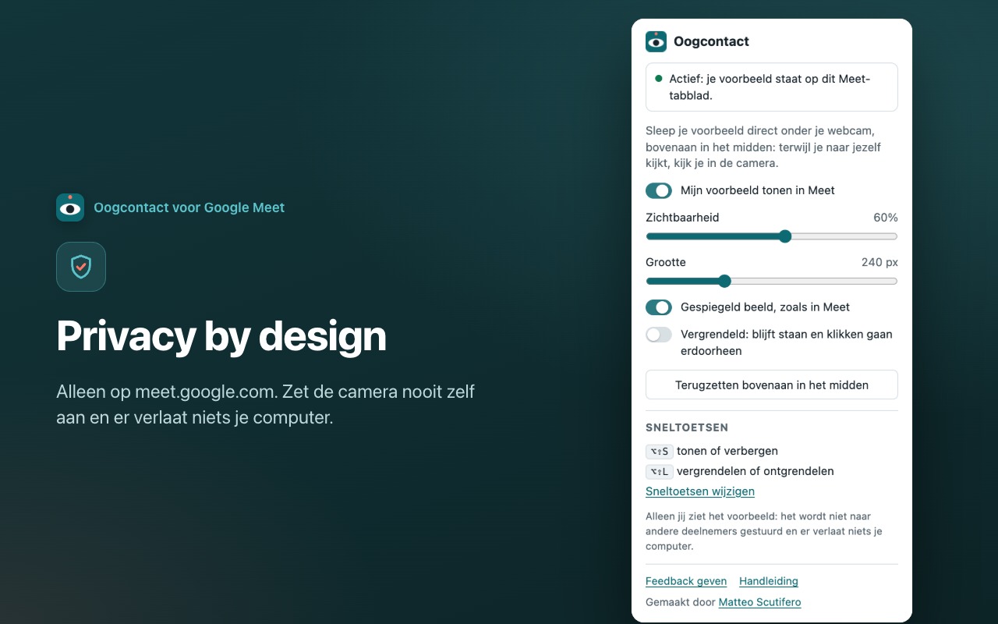Screen dimensions: 998x624
Task: Click the Oogcontact popup title text
Action: click(711, 41)
